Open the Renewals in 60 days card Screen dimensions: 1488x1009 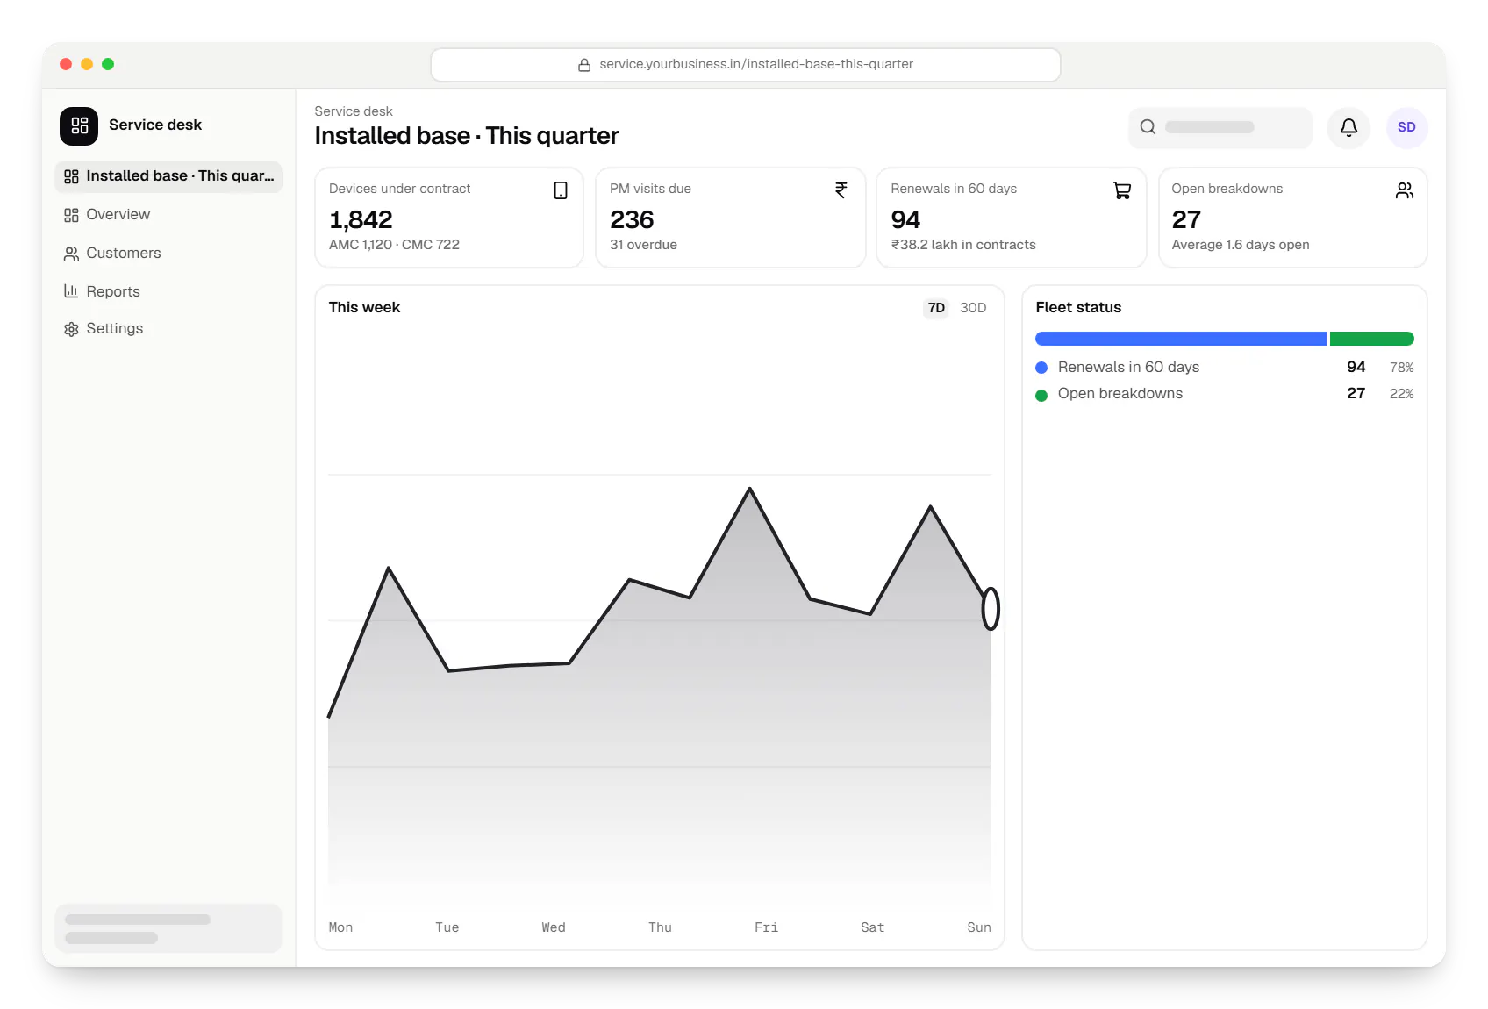click(1011, 218)
